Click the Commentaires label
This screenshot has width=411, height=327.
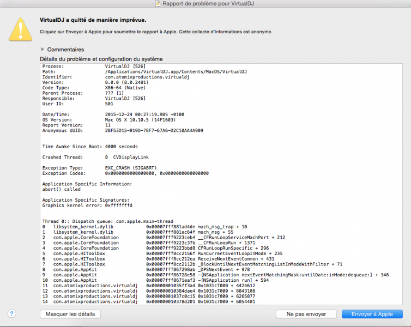(x=65, y=50)
